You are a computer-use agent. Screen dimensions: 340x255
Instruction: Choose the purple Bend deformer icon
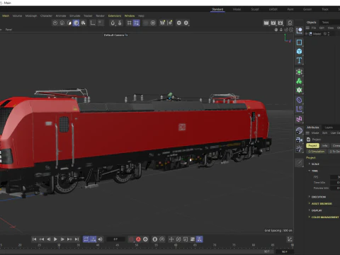[299, 100]
